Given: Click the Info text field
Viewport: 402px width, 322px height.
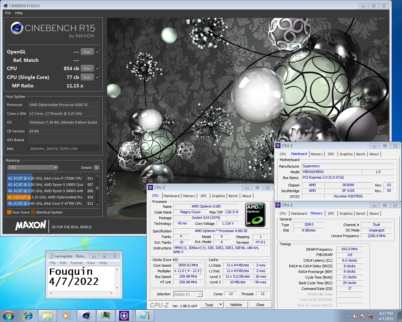Looking at the screenshot, I should (64, 149).
